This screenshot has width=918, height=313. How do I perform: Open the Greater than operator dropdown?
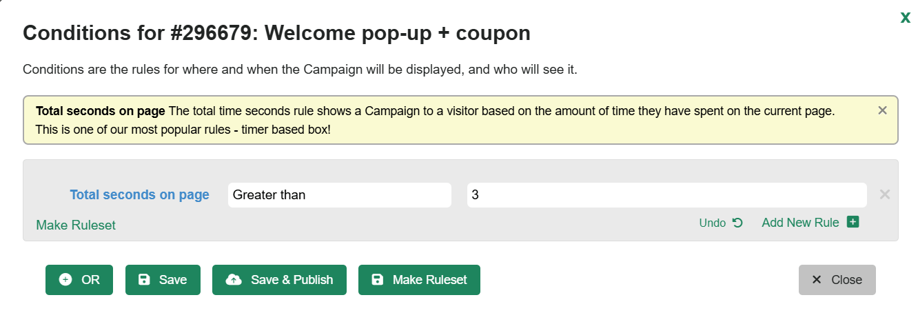[340, 195]
